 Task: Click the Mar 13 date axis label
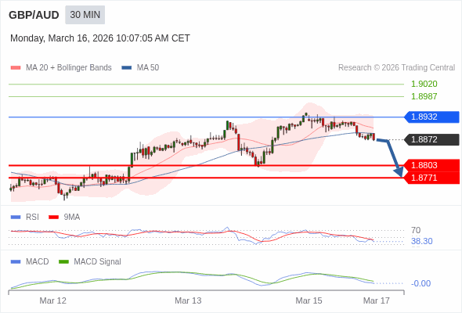click(x=188, y=300)
